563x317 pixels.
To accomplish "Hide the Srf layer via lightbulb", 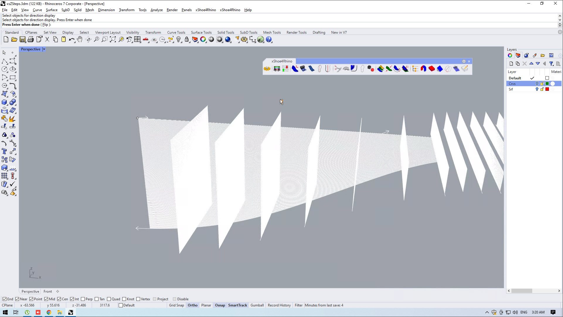I will point(537,89).
